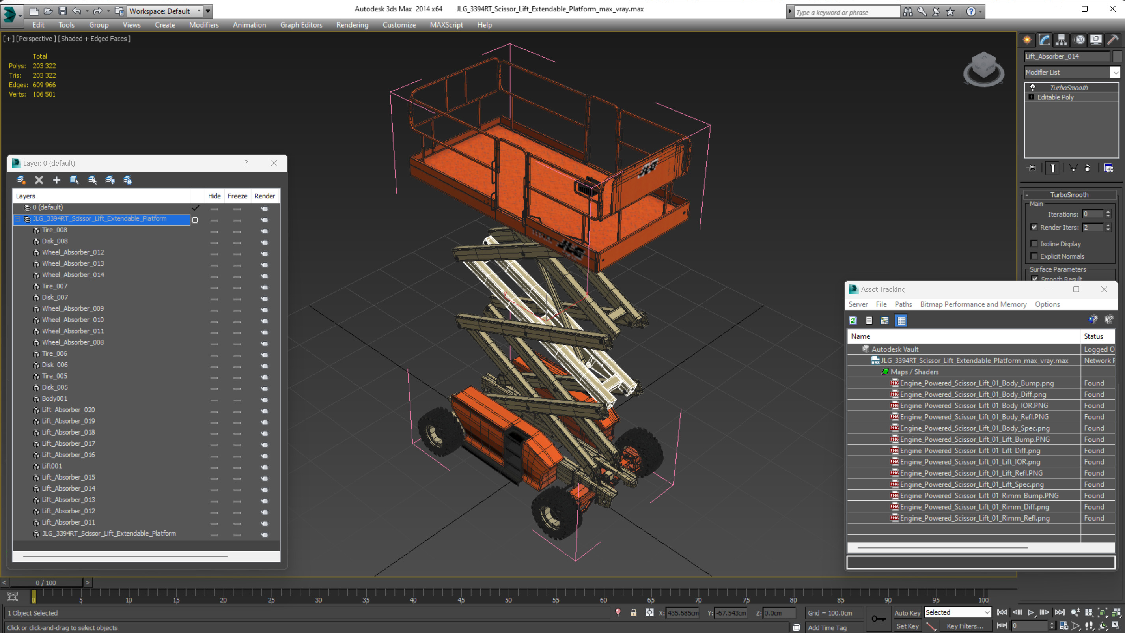
Task: Click the Lift_Absorber_014 object name field
Action: tap(1067, 56)
